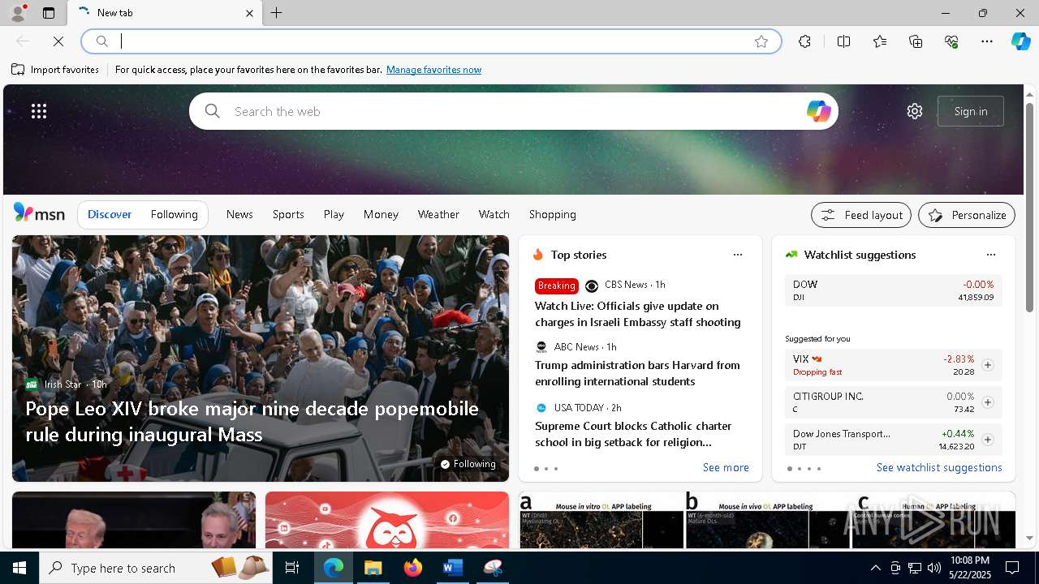Open the Money category
Image resolution: width=1039 pixels, height=584 pixels.
381,214
